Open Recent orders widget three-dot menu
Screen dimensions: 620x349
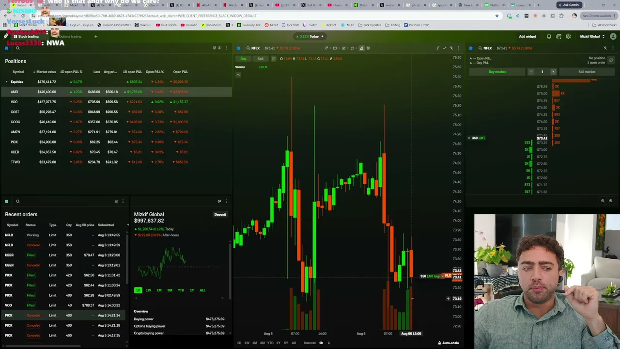click(x=123, y=201)
